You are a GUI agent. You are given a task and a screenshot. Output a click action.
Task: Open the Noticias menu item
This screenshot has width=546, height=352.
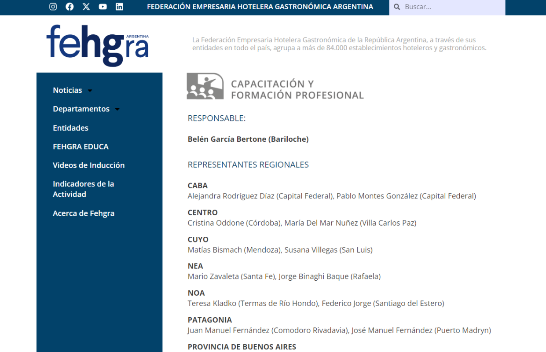67,90
